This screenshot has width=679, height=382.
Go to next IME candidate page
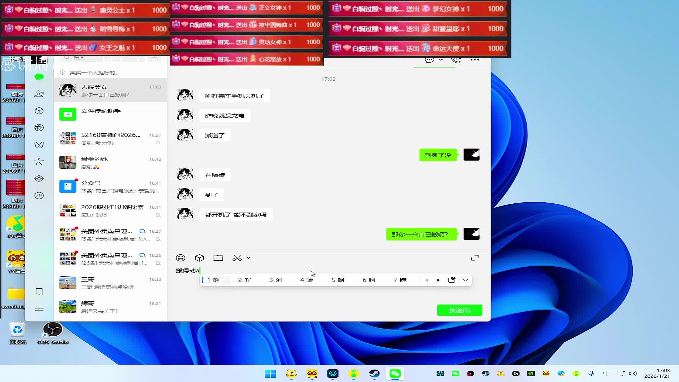click(x=438, y=280)
